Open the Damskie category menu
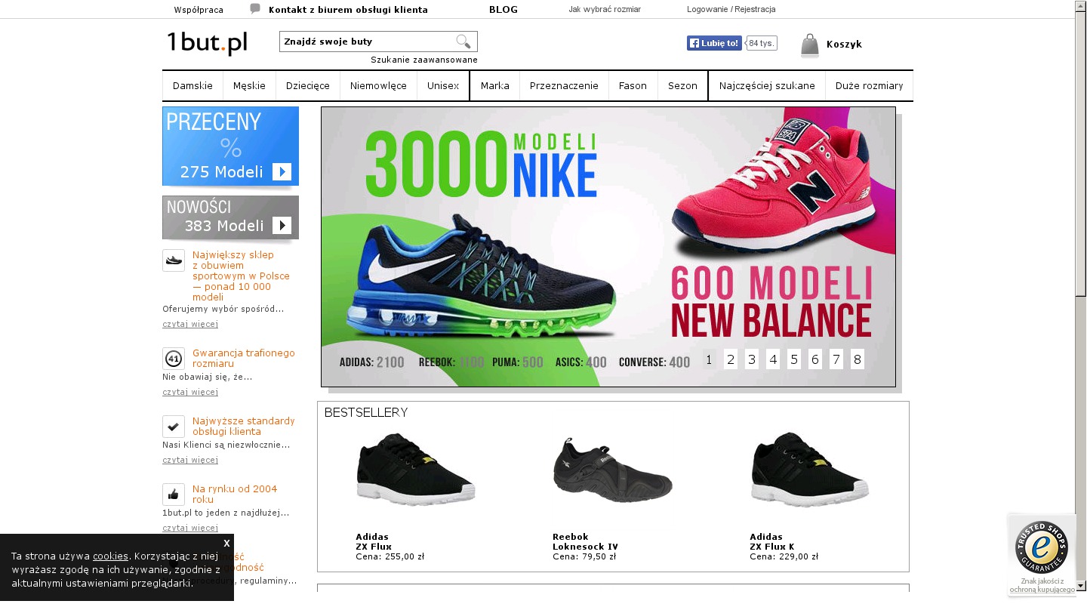The height and width of the screenshot is (604, 1087). pyautogui.click(x=192, y=85)
